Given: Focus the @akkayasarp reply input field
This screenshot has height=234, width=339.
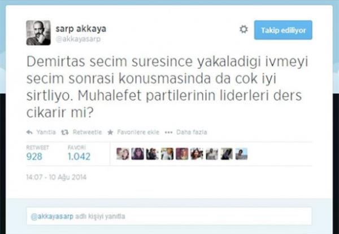Looking at the screenshot, I should pos(169,217).
